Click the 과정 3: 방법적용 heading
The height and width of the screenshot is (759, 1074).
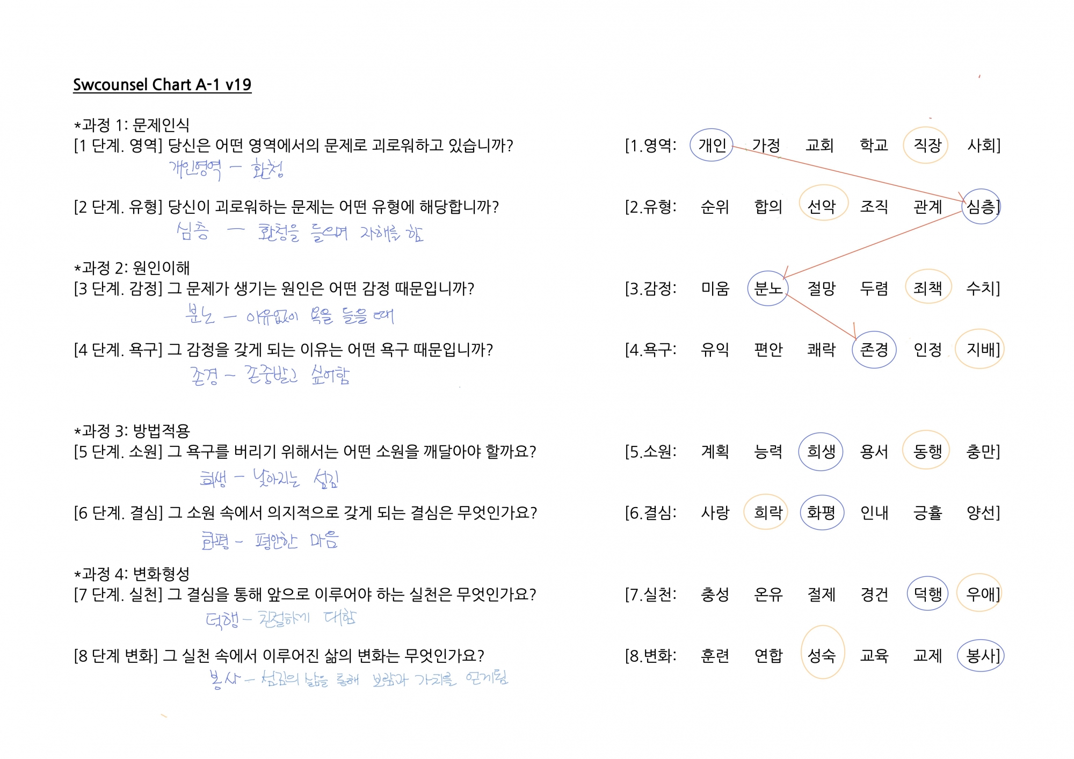(x=132, y=431)
